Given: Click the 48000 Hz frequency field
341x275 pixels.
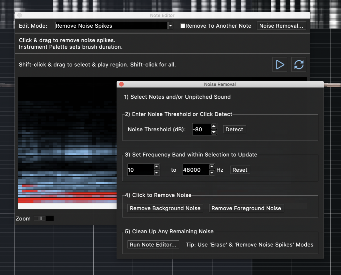Looking at the screenshot, I should (195, 170).
